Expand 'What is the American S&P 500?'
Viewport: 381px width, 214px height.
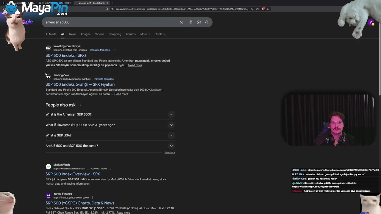pyautogui.click(x=110, y=114)
